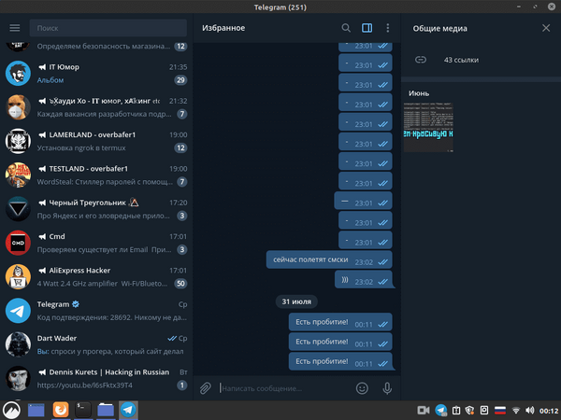Open LAMERLAND - overbafer1 channel
Image resolution: width=561 pixels, height=420 pixels.
click(x=96, y=141)
